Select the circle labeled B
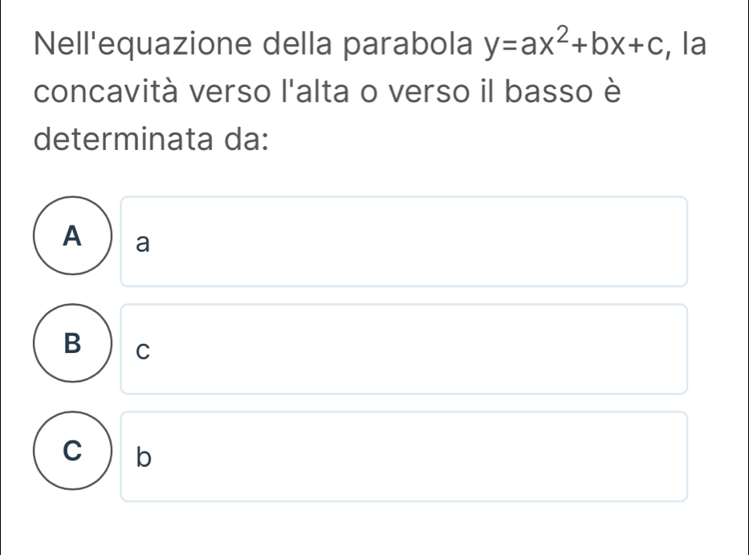Screen dimensions: 749x555 (73, 344)
